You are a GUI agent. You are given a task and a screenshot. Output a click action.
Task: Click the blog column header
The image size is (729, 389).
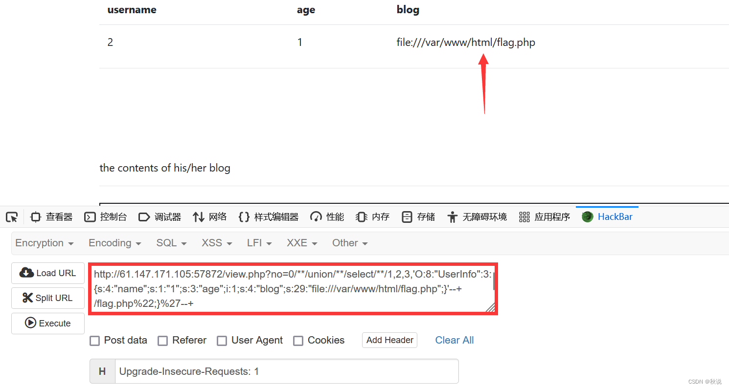pyautogui.click(x=408, y=10)
